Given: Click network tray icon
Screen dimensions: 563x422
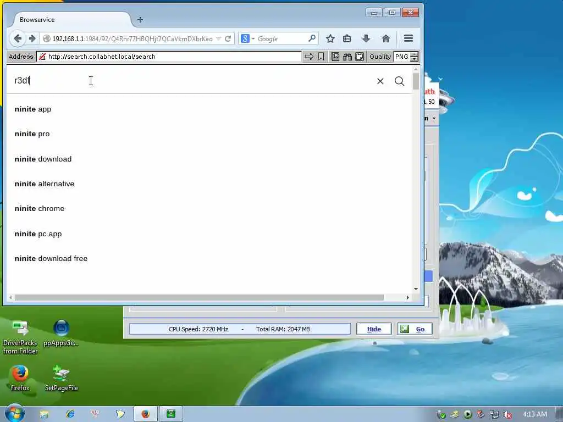Looking at the screenshot, I should coord(494,415).
